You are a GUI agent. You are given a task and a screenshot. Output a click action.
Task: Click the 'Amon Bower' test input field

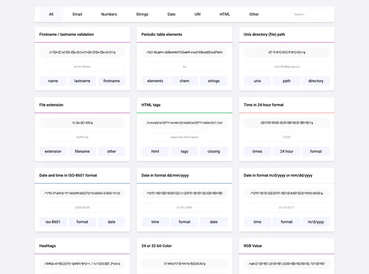point(82,67)
